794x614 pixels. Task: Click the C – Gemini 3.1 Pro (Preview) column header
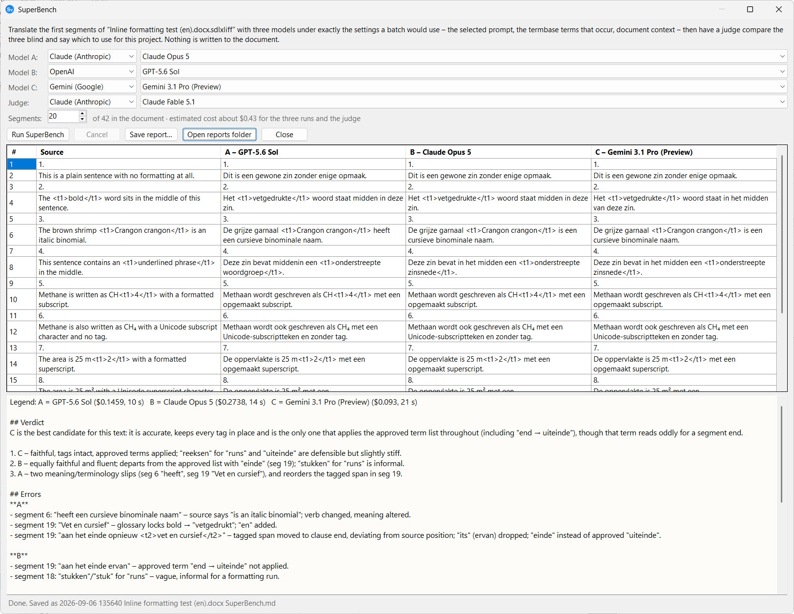684,152
